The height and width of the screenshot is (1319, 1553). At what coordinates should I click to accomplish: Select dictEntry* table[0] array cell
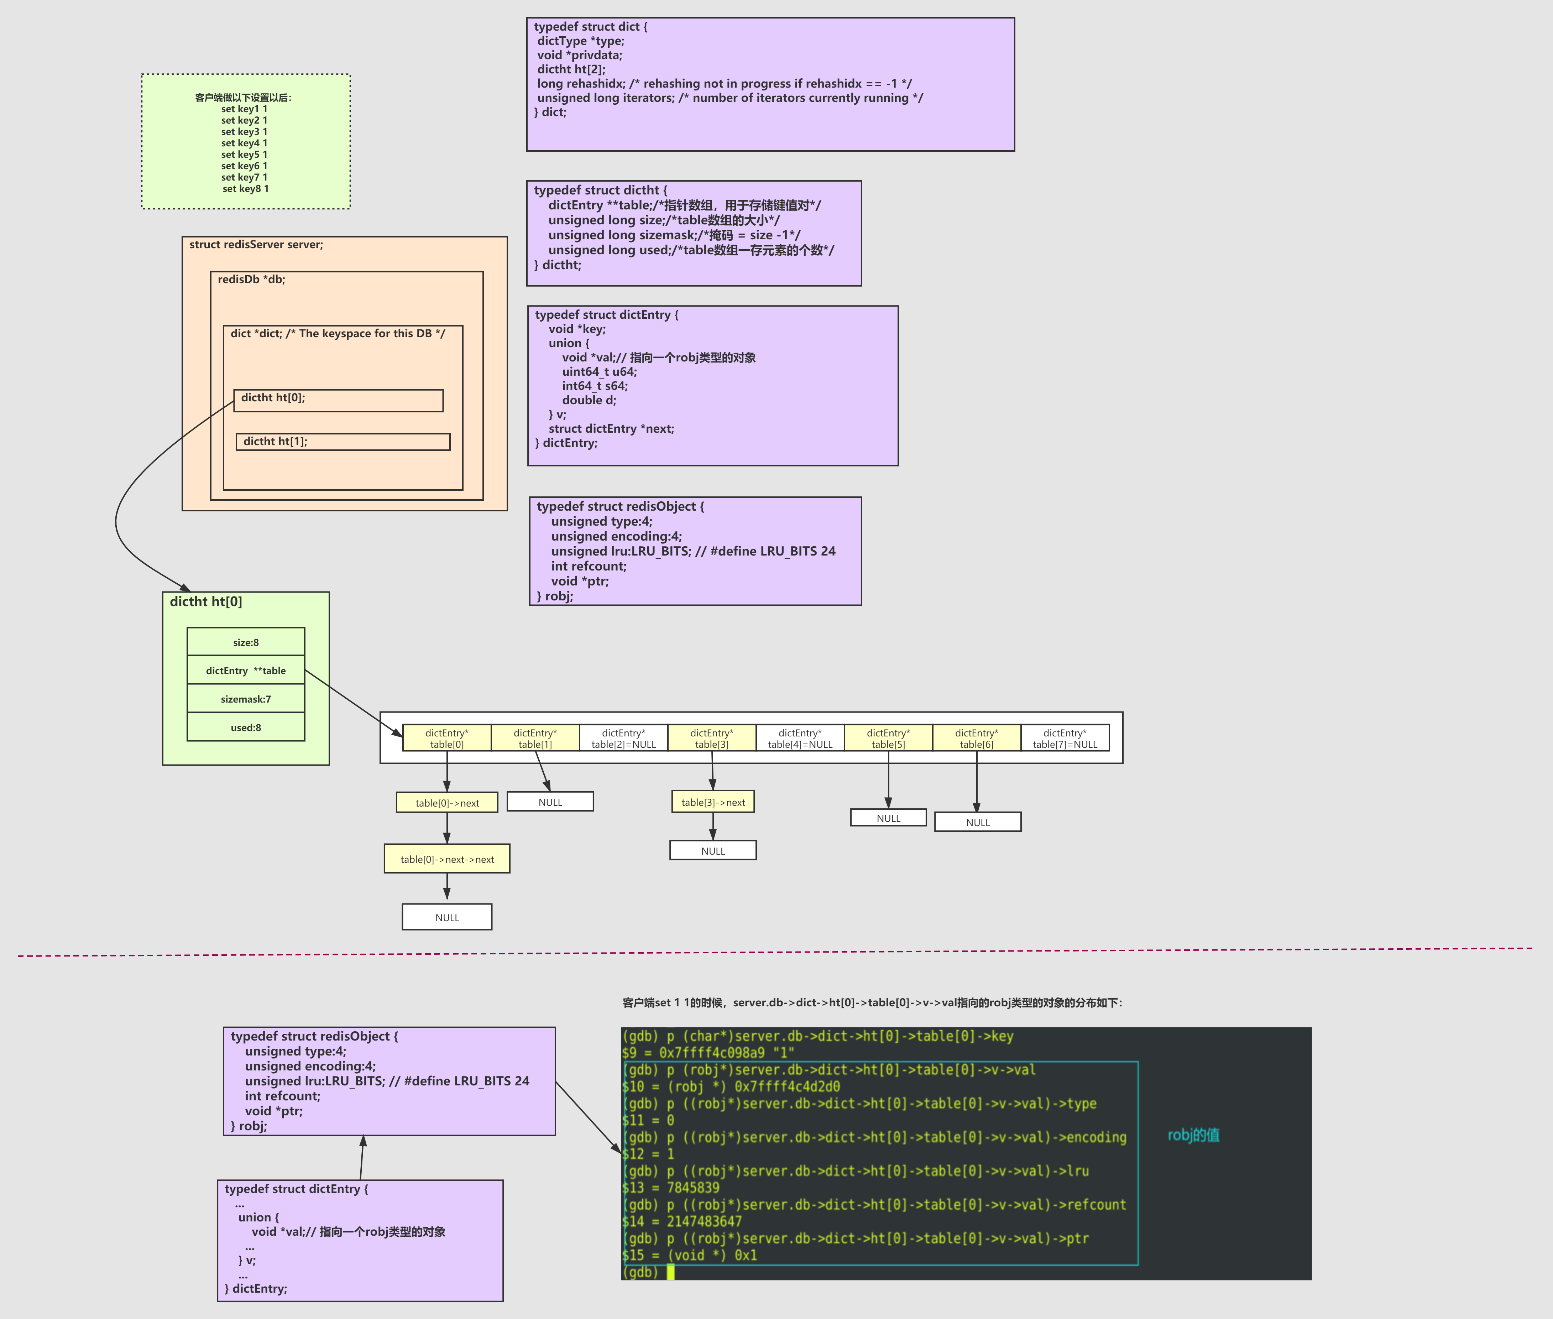coord(446,738)
